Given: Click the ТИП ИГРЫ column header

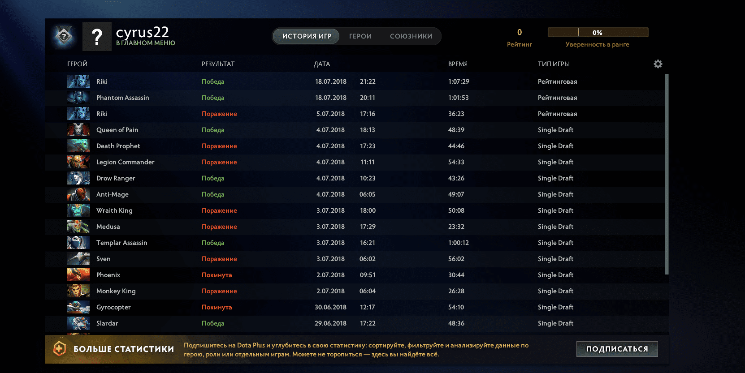Looking at the screenshot, I should click(x=554, y=64).
